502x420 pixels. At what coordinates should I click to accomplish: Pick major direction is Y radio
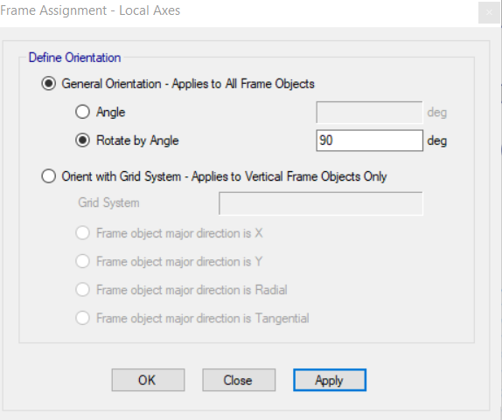[x=82, y=261]
